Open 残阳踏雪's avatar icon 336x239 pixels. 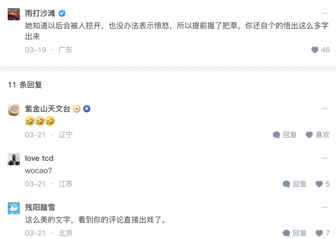pos(14,208)
